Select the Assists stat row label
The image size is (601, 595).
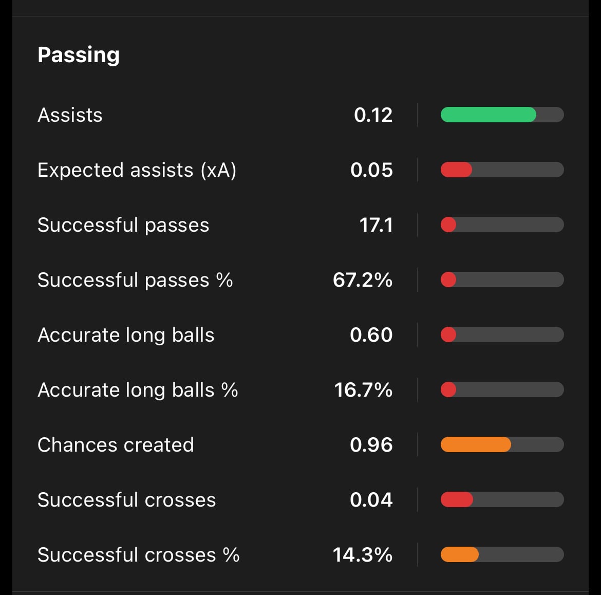(70, 115)
